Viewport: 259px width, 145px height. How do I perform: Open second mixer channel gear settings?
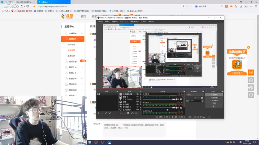(181, 108)
